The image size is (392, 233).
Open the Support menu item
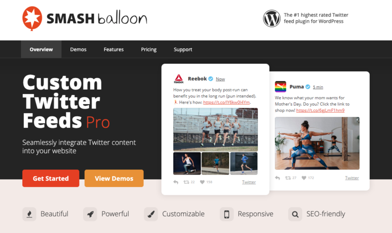183,49
